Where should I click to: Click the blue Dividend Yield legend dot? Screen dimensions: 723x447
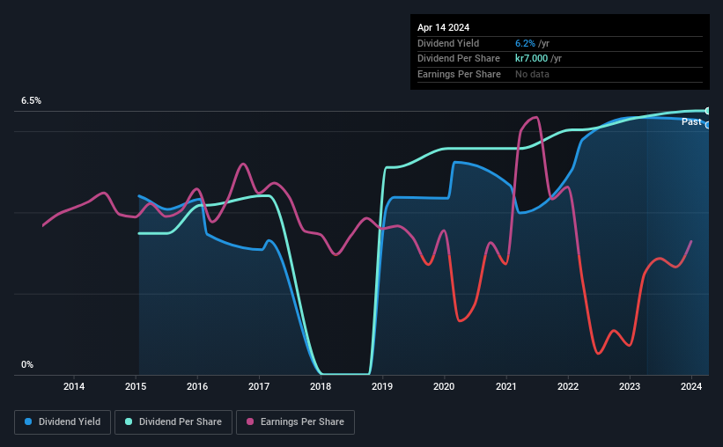[x=28, y=421]
